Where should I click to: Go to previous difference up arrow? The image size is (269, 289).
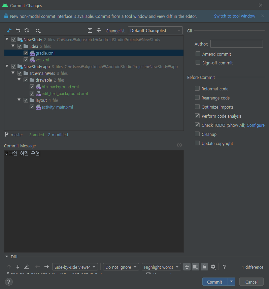(x=9, y=267)
